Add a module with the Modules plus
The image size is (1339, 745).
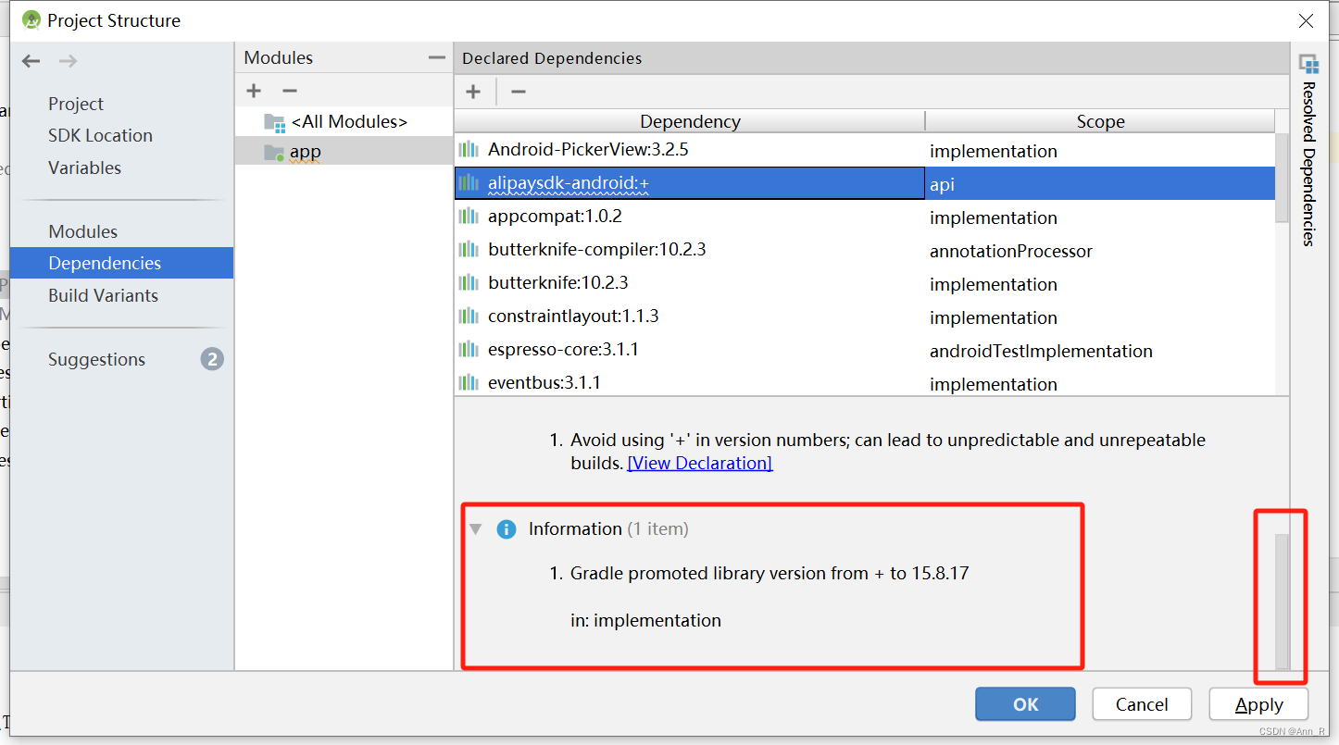point(254,91)
